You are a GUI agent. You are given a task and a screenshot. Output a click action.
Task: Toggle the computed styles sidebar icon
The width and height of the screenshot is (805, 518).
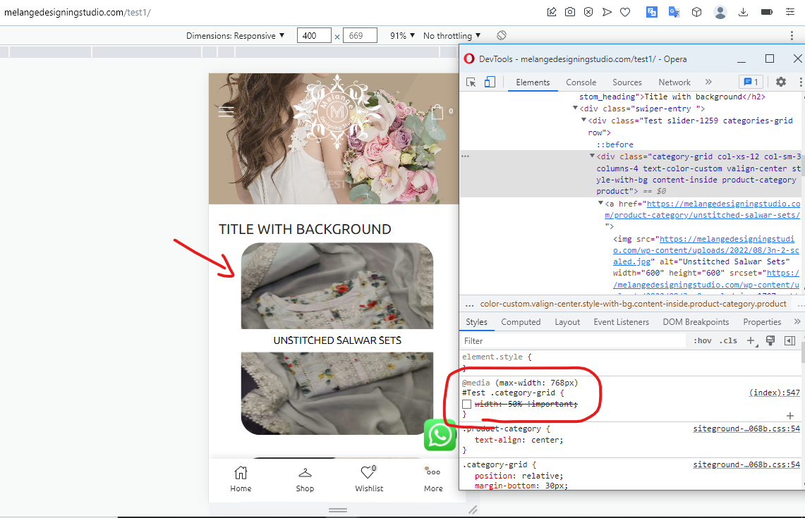[789, 340]
